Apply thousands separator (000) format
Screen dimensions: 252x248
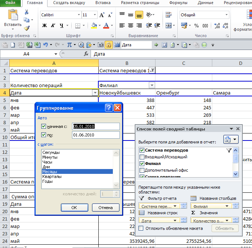tap(205, 26)
